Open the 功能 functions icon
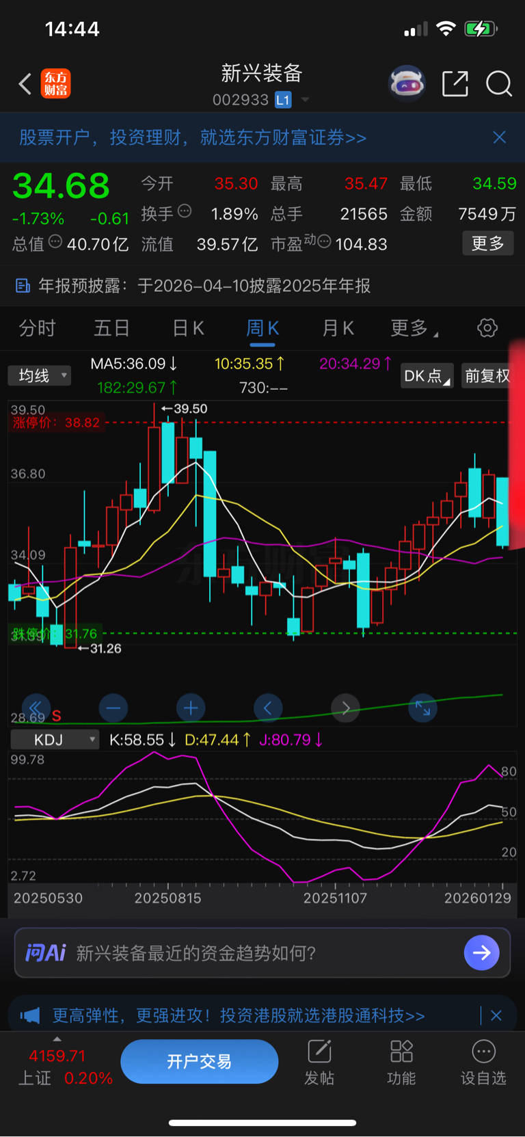 tap(401, 1063)
